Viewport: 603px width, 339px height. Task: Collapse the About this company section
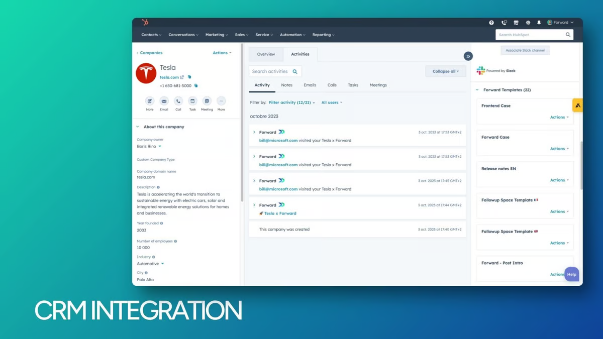pos(138,127)
